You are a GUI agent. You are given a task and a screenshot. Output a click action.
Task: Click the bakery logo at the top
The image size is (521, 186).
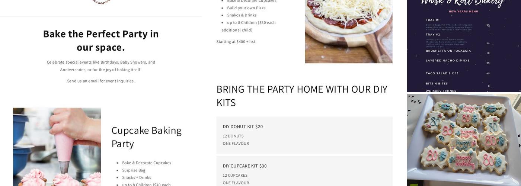click(101, 2)
